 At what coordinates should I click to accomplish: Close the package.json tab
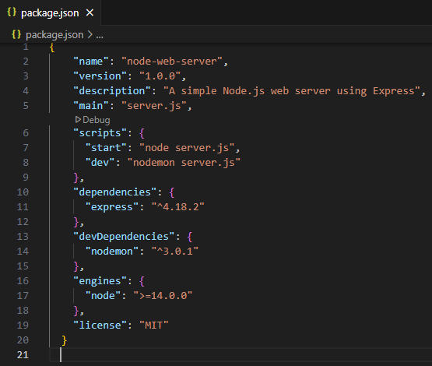90,12
